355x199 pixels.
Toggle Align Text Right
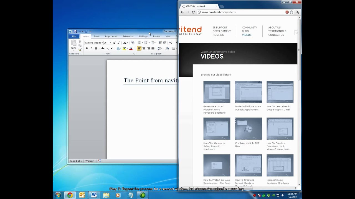tap(148, 48)
